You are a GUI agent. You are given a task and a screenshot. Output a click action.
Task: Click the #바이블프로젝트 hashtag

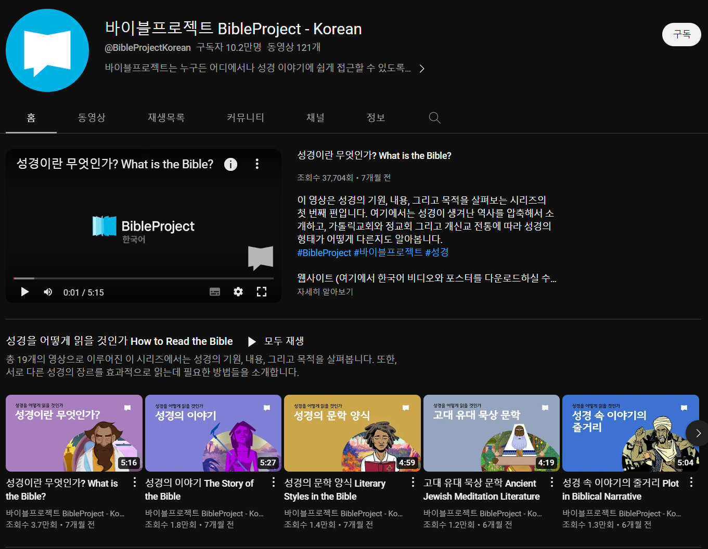point(388,252)
